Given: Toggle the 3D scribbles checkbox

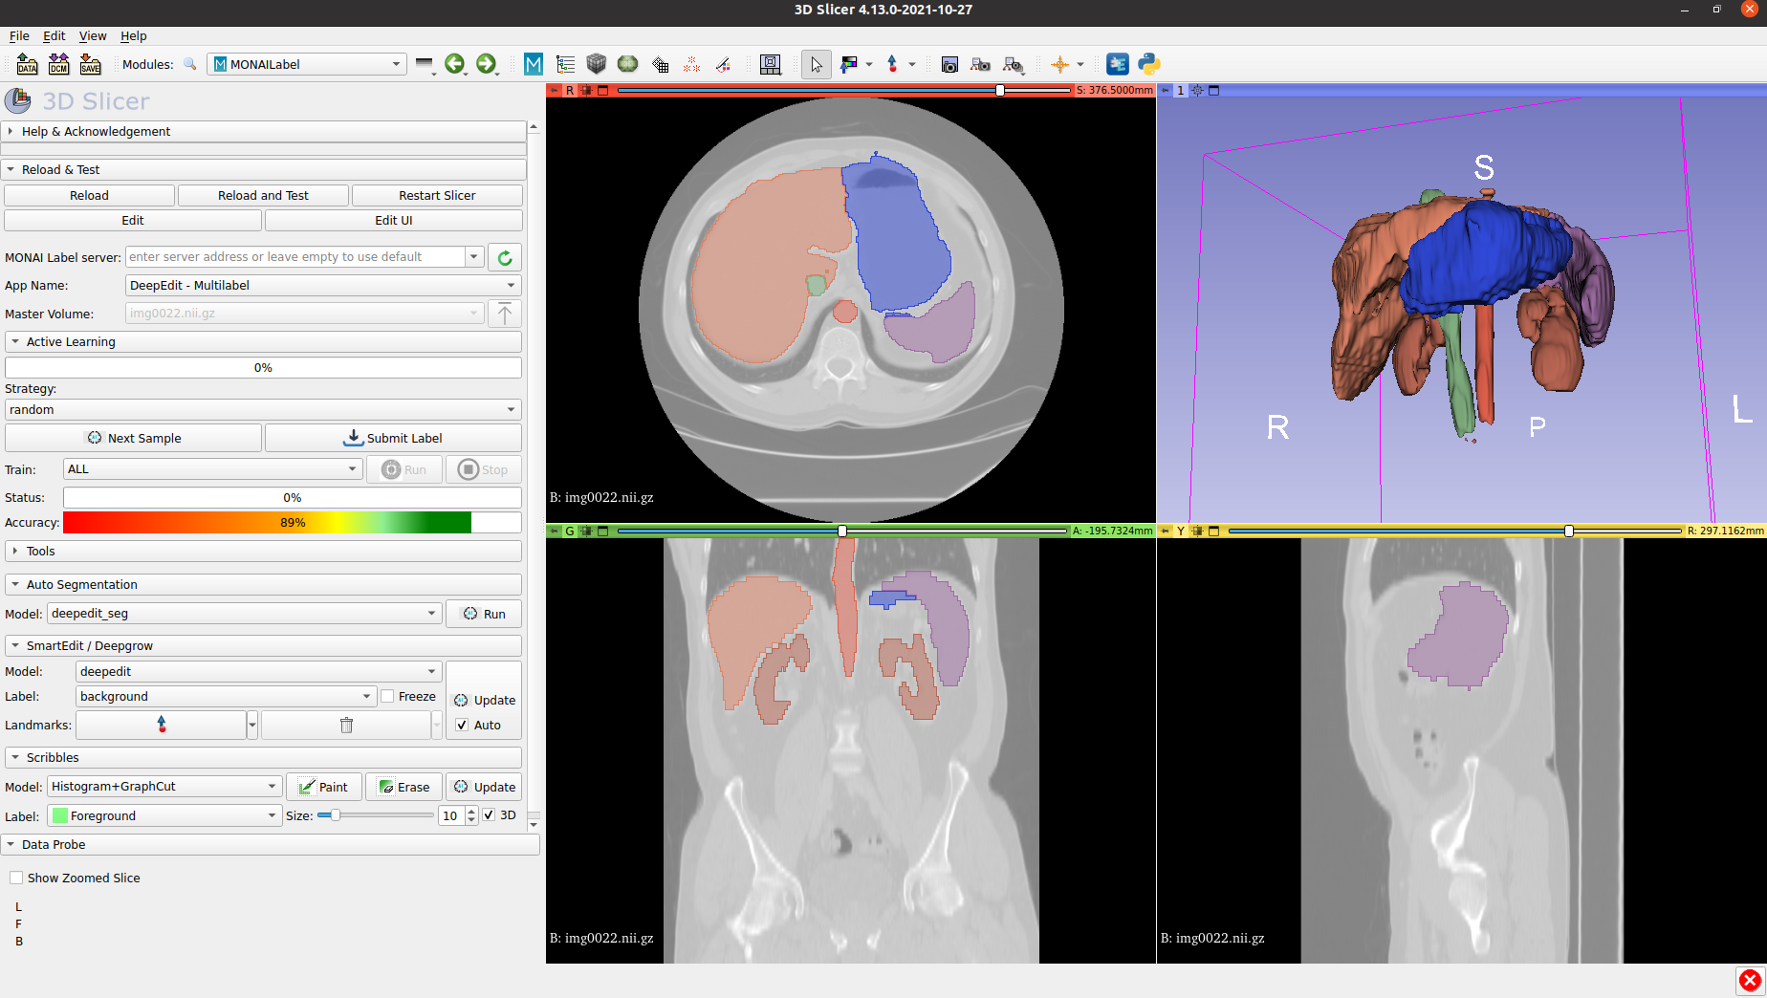Looking at the screenshot, I should pyautogui.click(x=489, y=815).
